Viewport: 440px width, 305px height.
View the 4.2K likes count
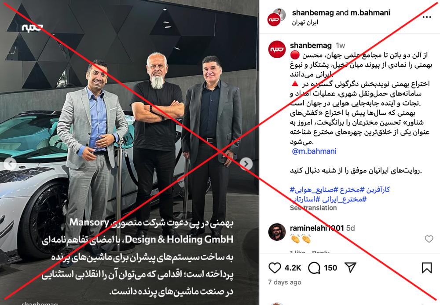293,268
